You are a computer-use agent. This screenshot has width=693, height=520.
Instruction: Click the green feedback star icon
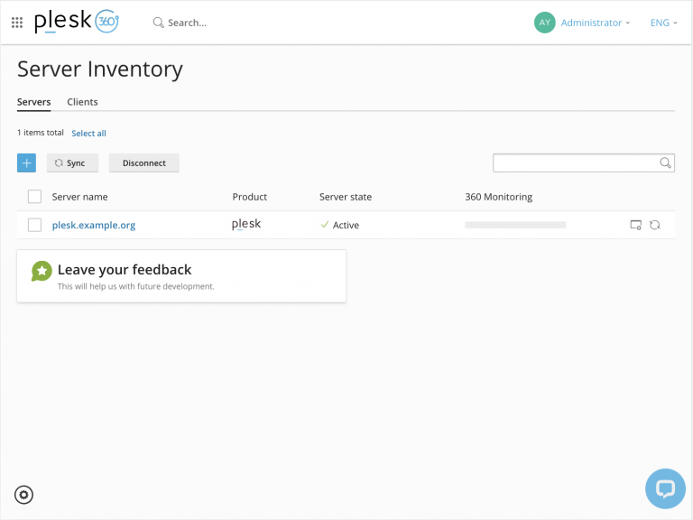42,271
